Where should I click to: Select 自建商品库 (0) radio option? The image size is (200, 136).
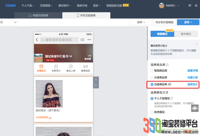tap(152, 84)
